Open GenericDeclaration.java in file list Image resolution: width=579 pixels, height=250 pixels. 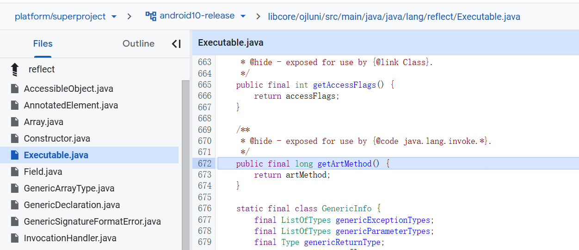coord(72,205)
